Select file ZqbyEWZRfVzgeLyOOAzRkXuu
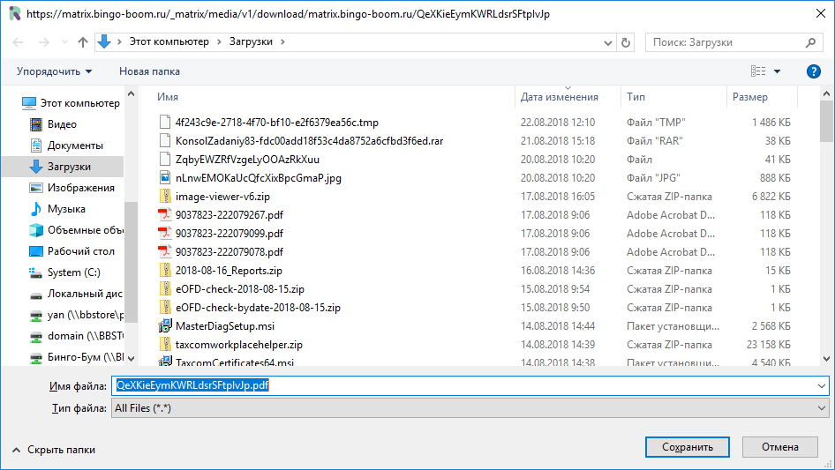Viewport: 835px width, 470px height. coord(247,160)
